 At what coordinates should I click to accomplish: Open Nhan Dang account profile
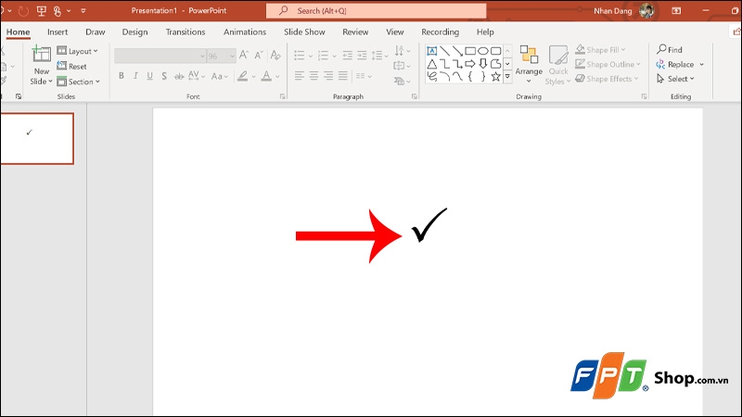point(623,10)
